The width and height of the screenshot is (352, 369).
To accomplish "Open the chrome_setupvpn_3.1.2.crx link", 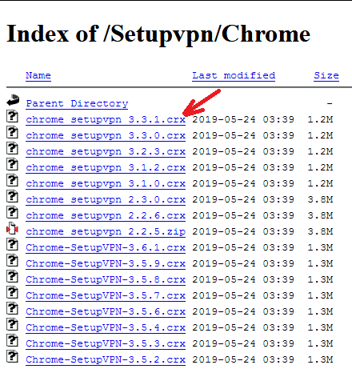I will pyautogui.click(x=106, y=168).
